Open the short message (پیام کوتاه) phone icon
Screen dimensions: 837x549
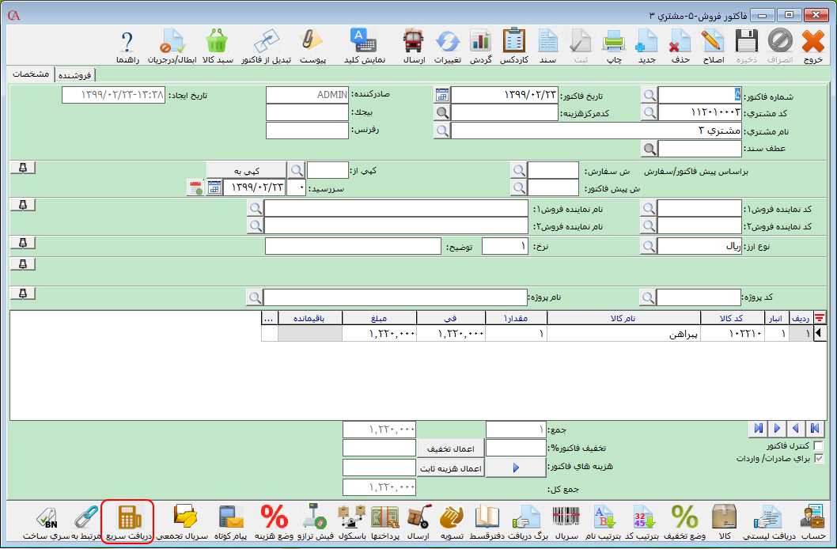pyautogui.click(x=229, y=519)
